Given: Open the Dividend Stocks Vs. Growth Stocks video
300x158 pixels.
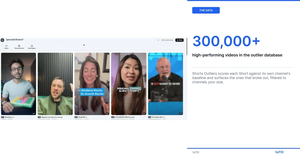Looking at the screenshot, I should click(92, 84).
